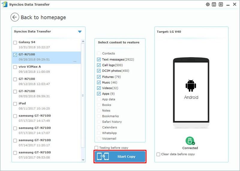Uncheck the GT-N7100 09/28/2018 backup

coord(15,55)
